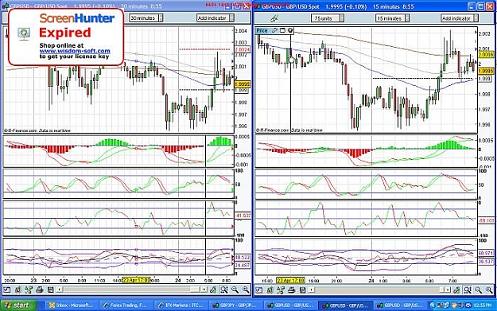Click right arrow of right chart scrollbar
The width and height of the screenshot is (497, 311).
pyautogui.click(x=448, y=290)
